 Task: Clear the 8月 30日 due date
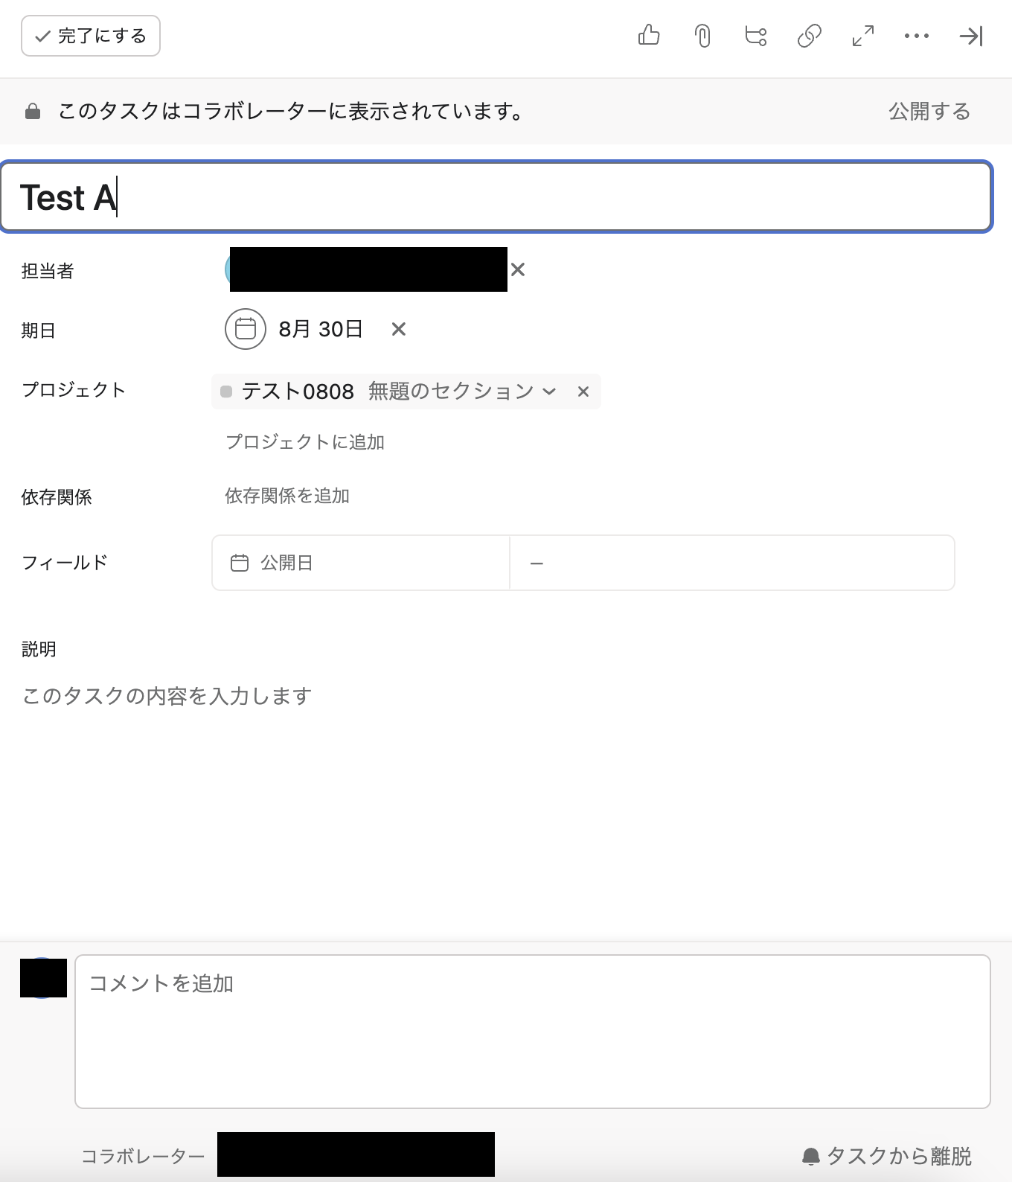tap(399, 329)
